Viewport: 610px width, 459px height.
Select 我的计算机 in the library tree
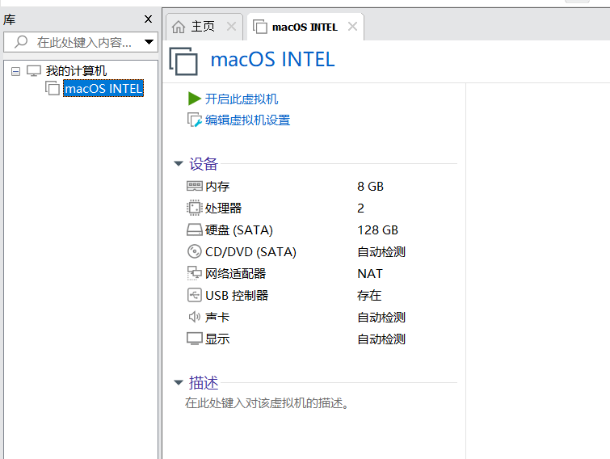click(x=76, y=71)
